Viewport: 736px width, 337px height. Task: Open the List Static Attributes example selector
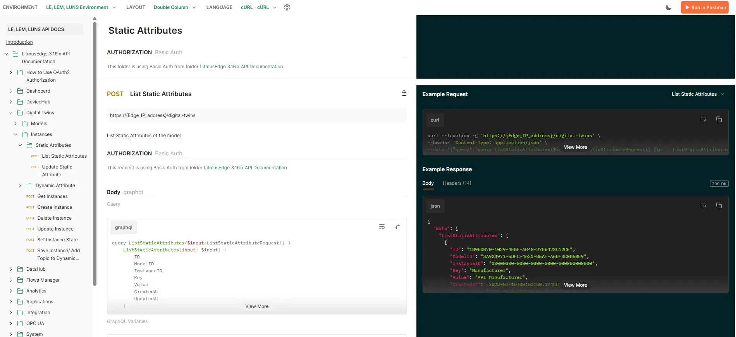coord(698,94)
